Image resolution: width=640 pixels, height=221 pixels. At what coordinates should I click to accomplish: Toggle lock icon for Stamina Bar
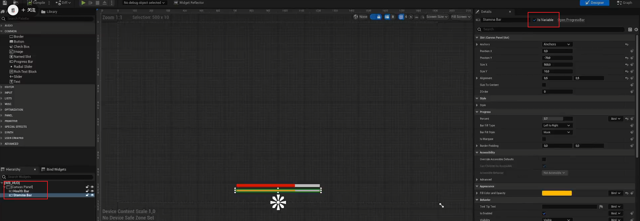click(87, 195)
